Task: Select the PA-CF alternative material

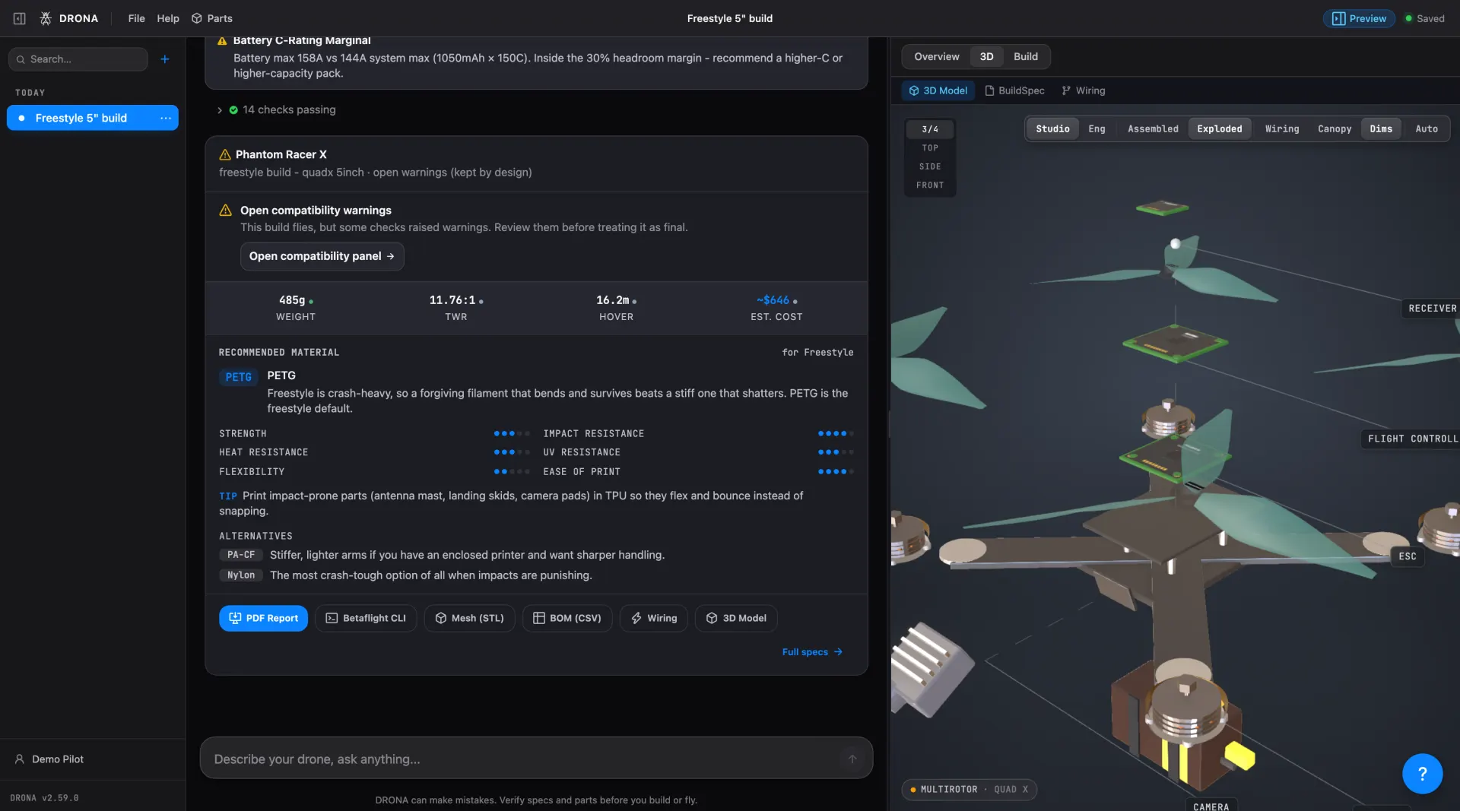Action: pos(241,555)
